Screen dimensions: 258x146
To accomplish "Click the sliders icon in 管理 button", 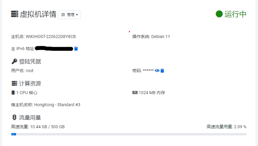I will (x=63, y=15).
